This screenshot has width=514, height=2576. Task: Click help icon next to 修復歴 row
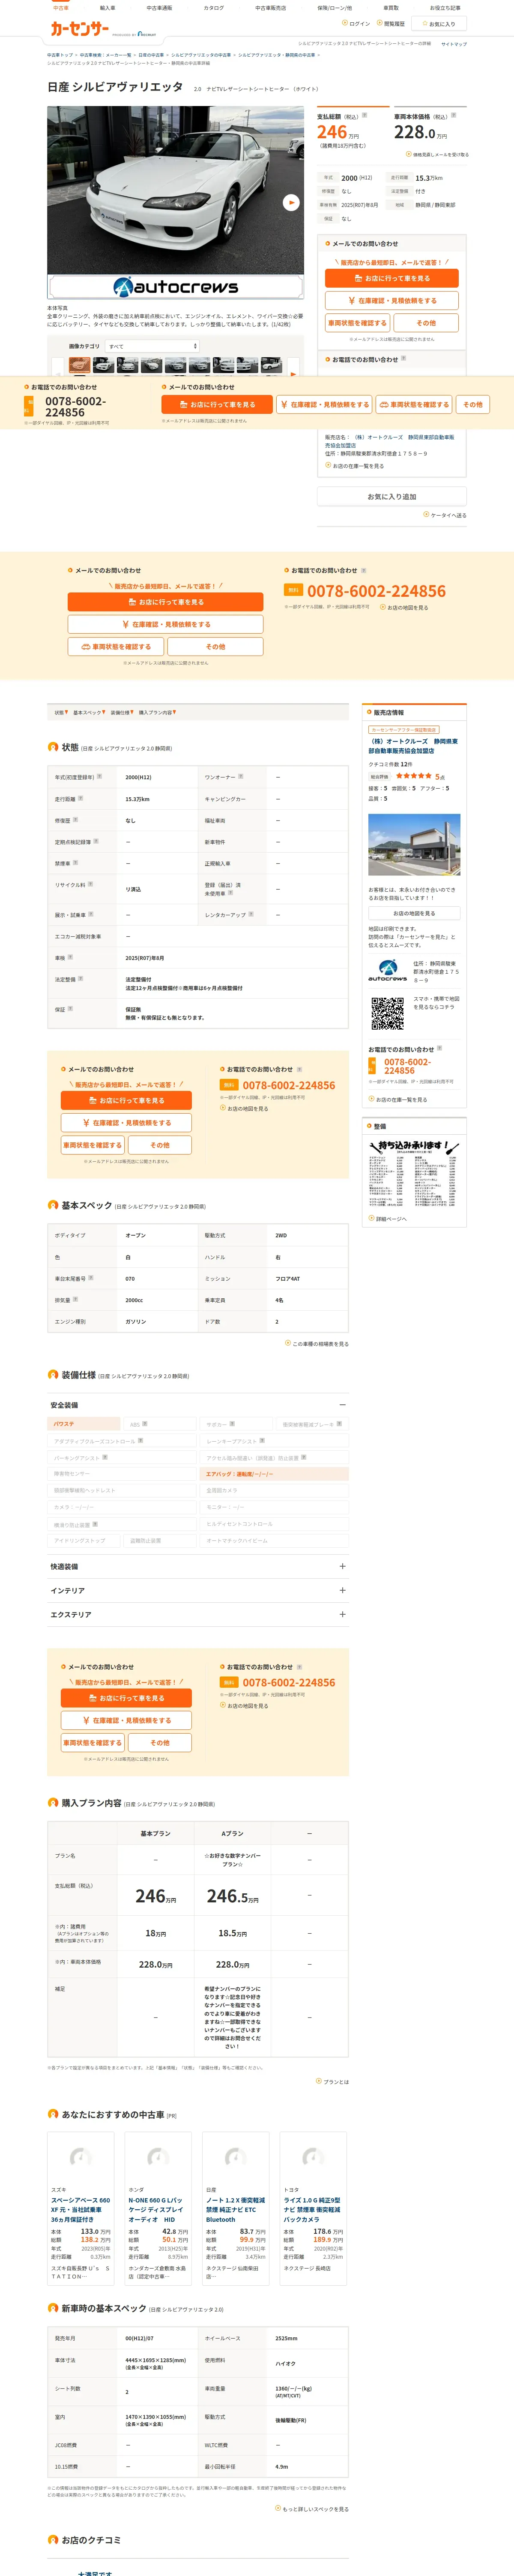75,820
